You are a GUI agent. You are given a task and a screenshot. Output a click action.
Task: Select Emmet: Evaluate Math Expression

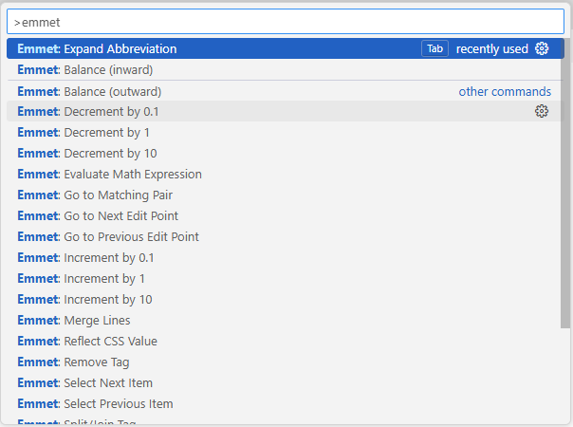pyautogui.click(x=286, y=174)
